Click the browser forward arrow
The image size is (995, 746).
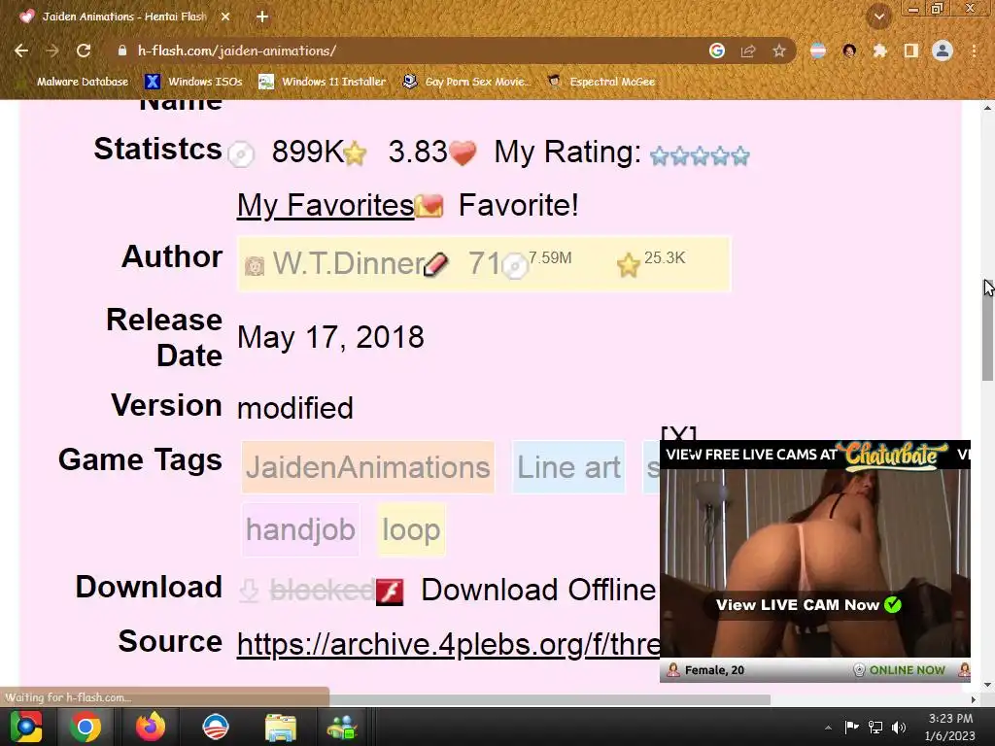pyautogui.click(x=52, y=51)
